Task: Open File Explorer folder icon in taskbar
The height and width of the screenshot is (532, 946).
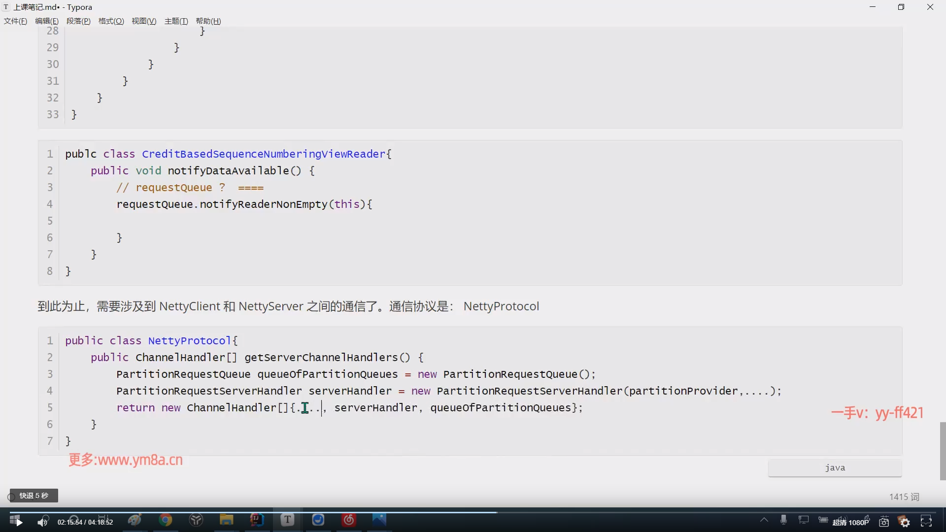Action: [x=226, y=520]
